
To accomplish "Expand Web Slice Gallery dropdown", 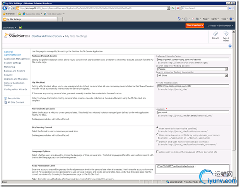I will [x=64, y=14].
